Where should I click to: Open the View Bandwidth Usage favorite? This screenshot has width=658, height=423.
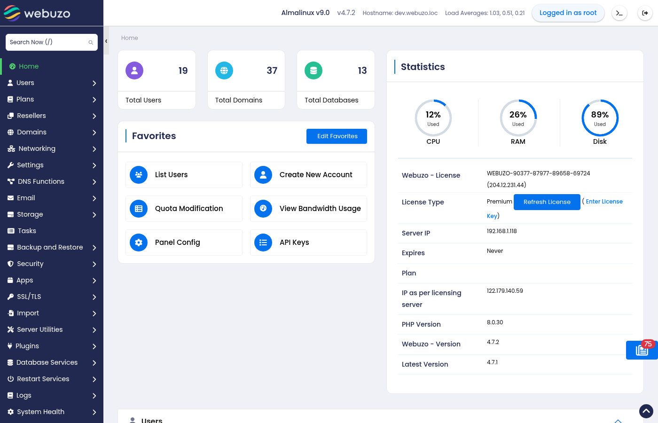tap(308, 209)
